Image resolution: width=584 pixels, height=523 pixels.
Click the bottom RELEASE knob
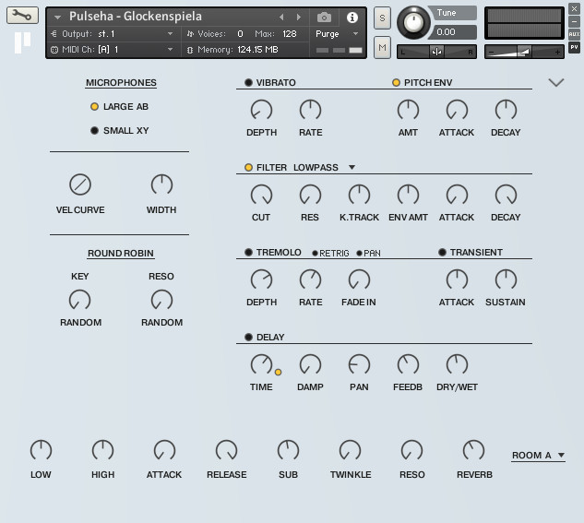pyautogui.click(x=226, y=450)
